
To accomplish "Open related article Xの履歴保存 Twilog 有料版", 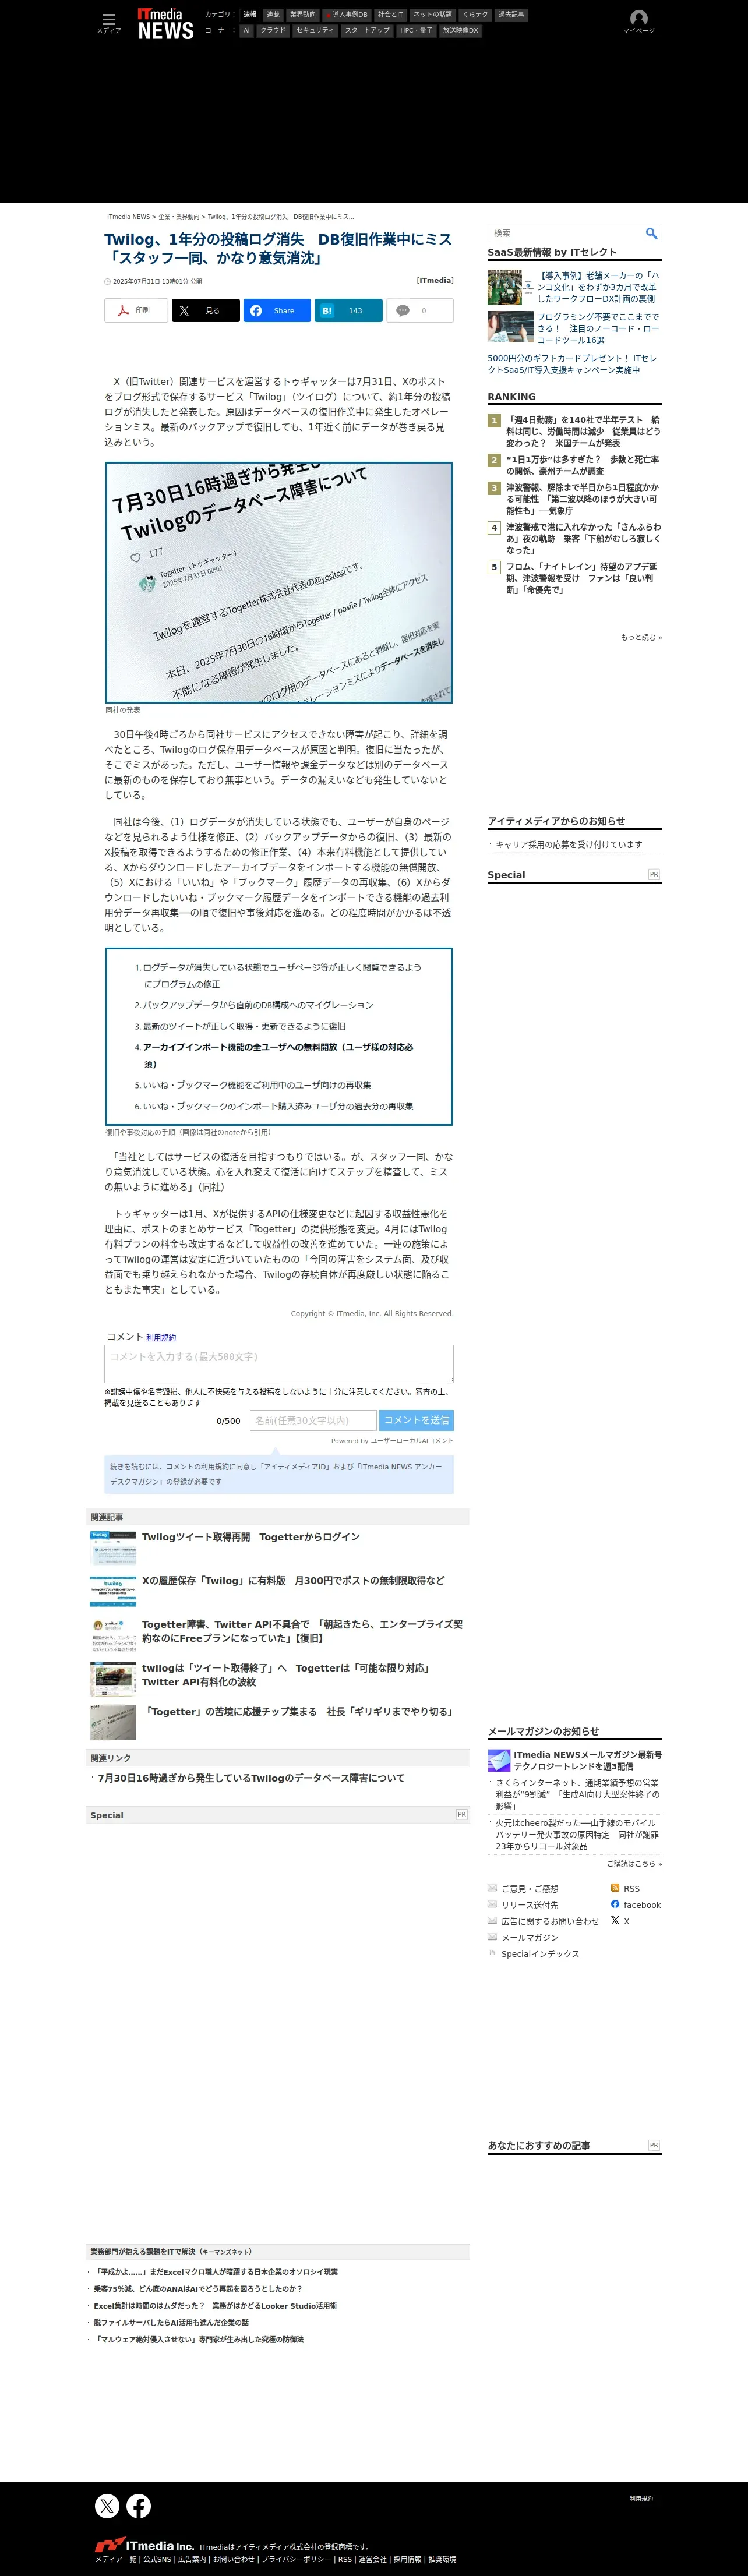I will click(293, 1581).
